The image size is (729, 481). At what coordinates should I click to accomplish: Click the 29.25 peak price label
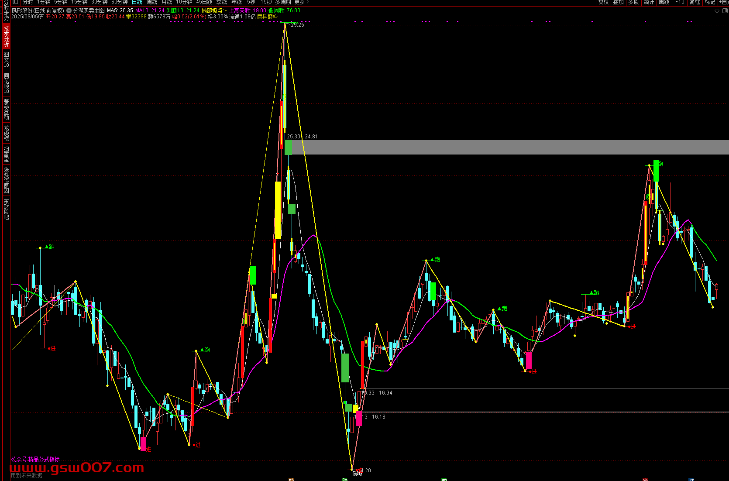pyautogui.click(x=297, y=25)
